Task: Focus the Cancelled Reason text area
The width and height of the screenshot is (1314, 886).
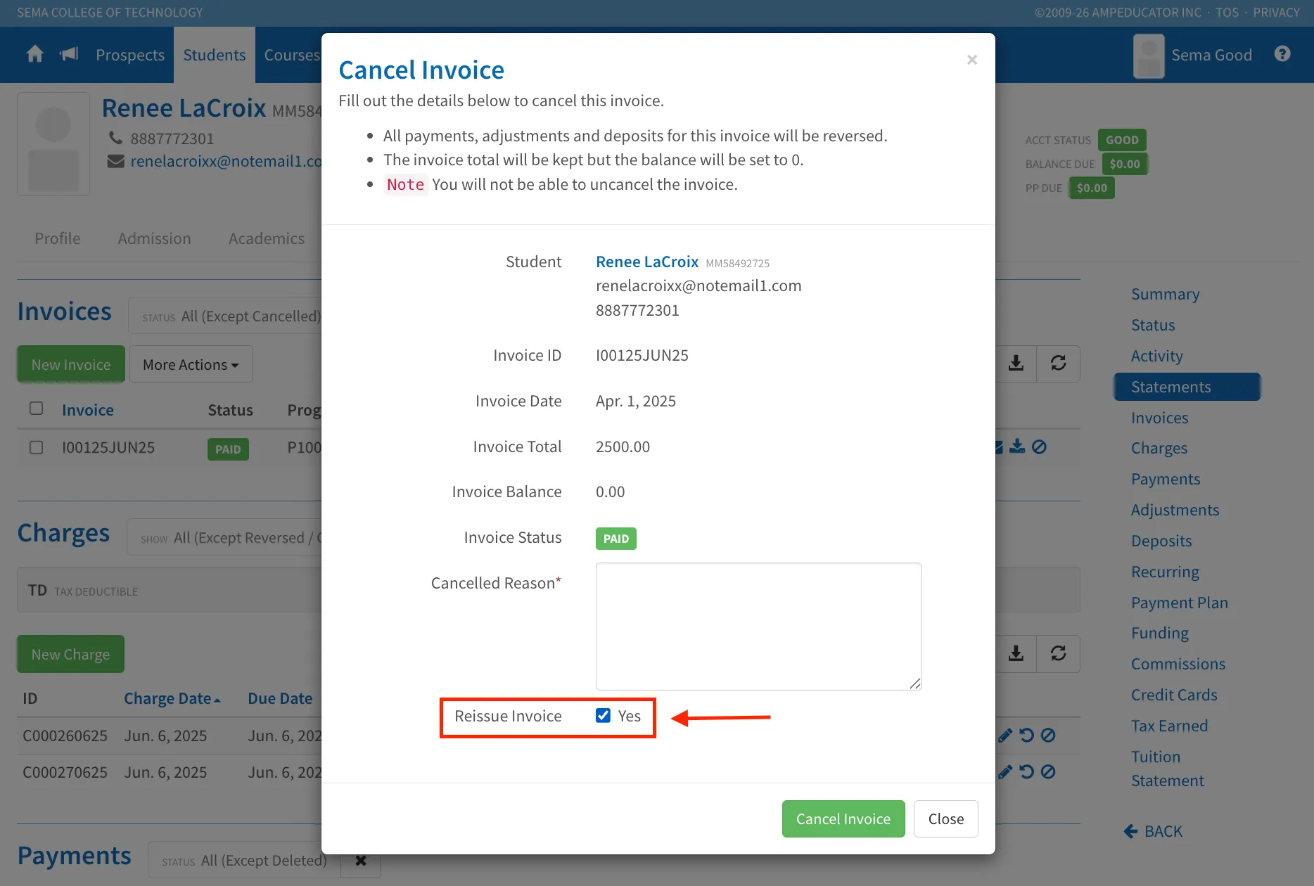Action: click(758, 626)
